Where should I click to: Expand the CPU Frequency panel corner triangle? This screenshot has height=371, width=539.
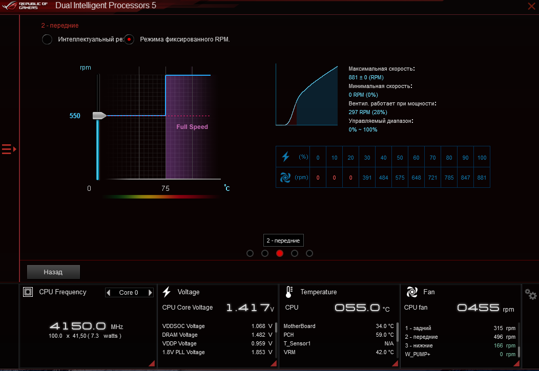(x=152, y=363)
